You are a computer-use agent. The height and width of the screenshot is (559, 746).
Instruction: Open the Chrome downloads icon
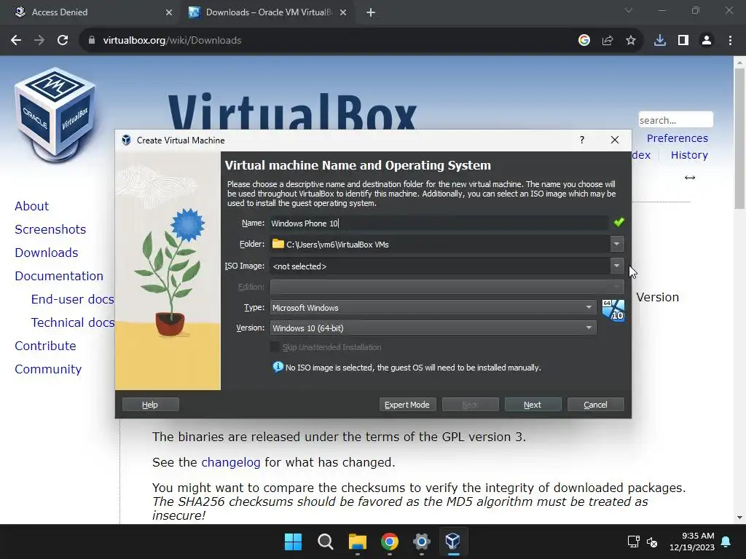pyautogui.click(x=660, y=41)
